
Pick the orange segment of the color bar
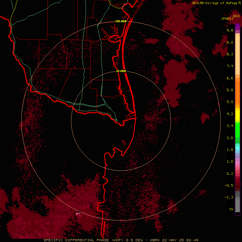point(237,93)
